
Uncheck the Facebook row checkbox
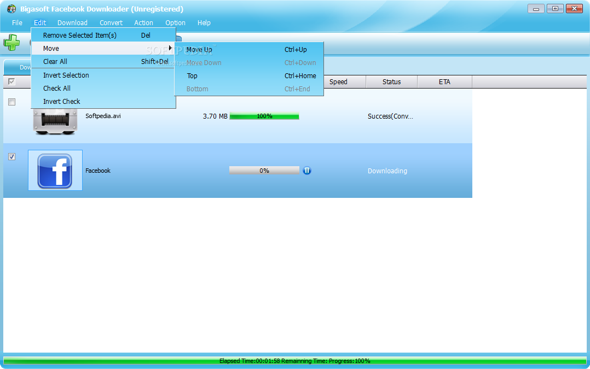11,156
